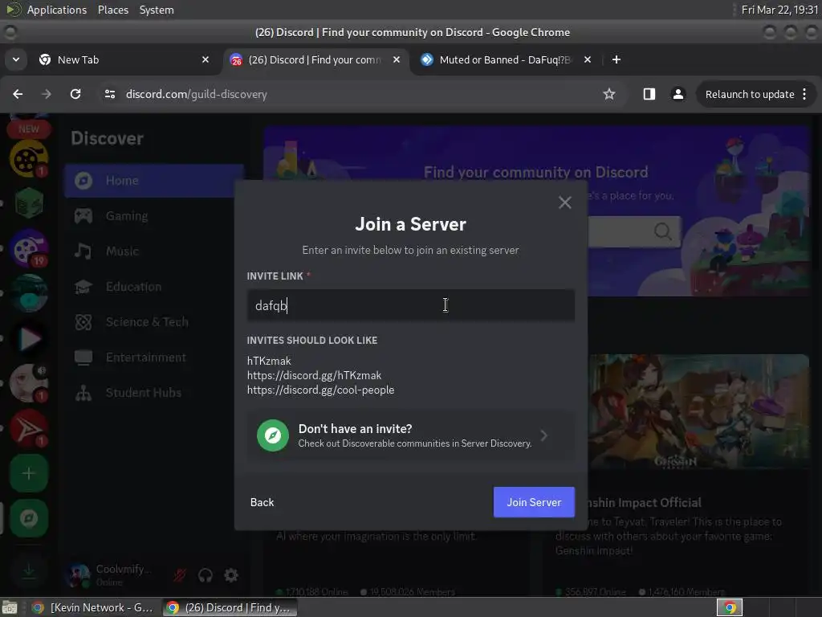Screen dimensions: 822x617
Task: Switch to the Discord taskbar window entry
Action: (x=230, y=607)
